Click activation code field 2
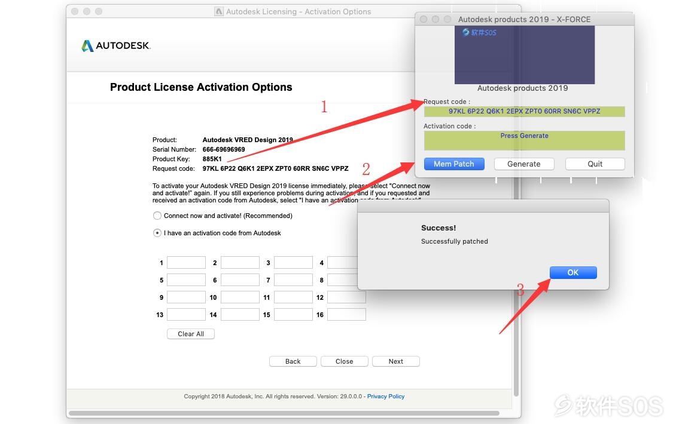 pyautogui.click(x=240, y=263)
